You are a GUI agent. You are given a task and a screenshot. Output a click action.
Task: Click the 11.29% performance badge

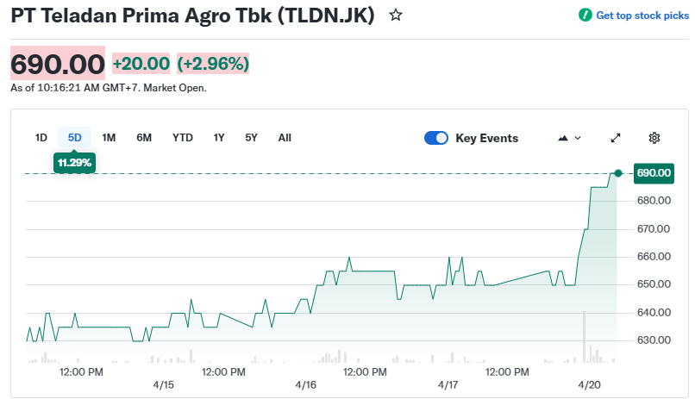(x=74, y=162)
